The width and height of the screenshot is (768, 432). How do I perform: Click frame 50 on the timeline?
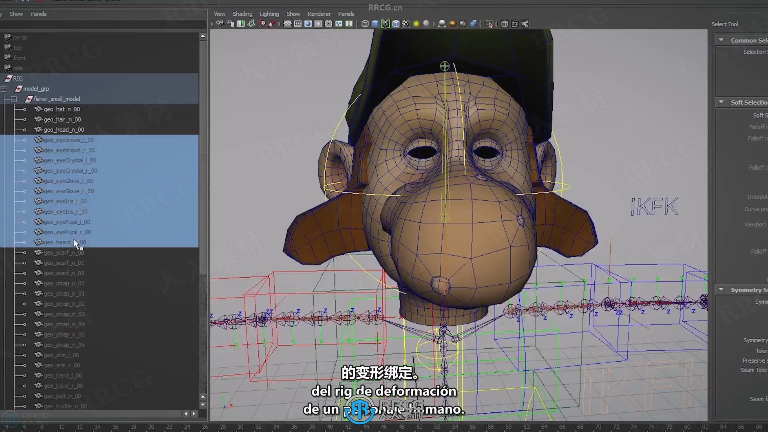pyautogui.click(x=419, y=427)
